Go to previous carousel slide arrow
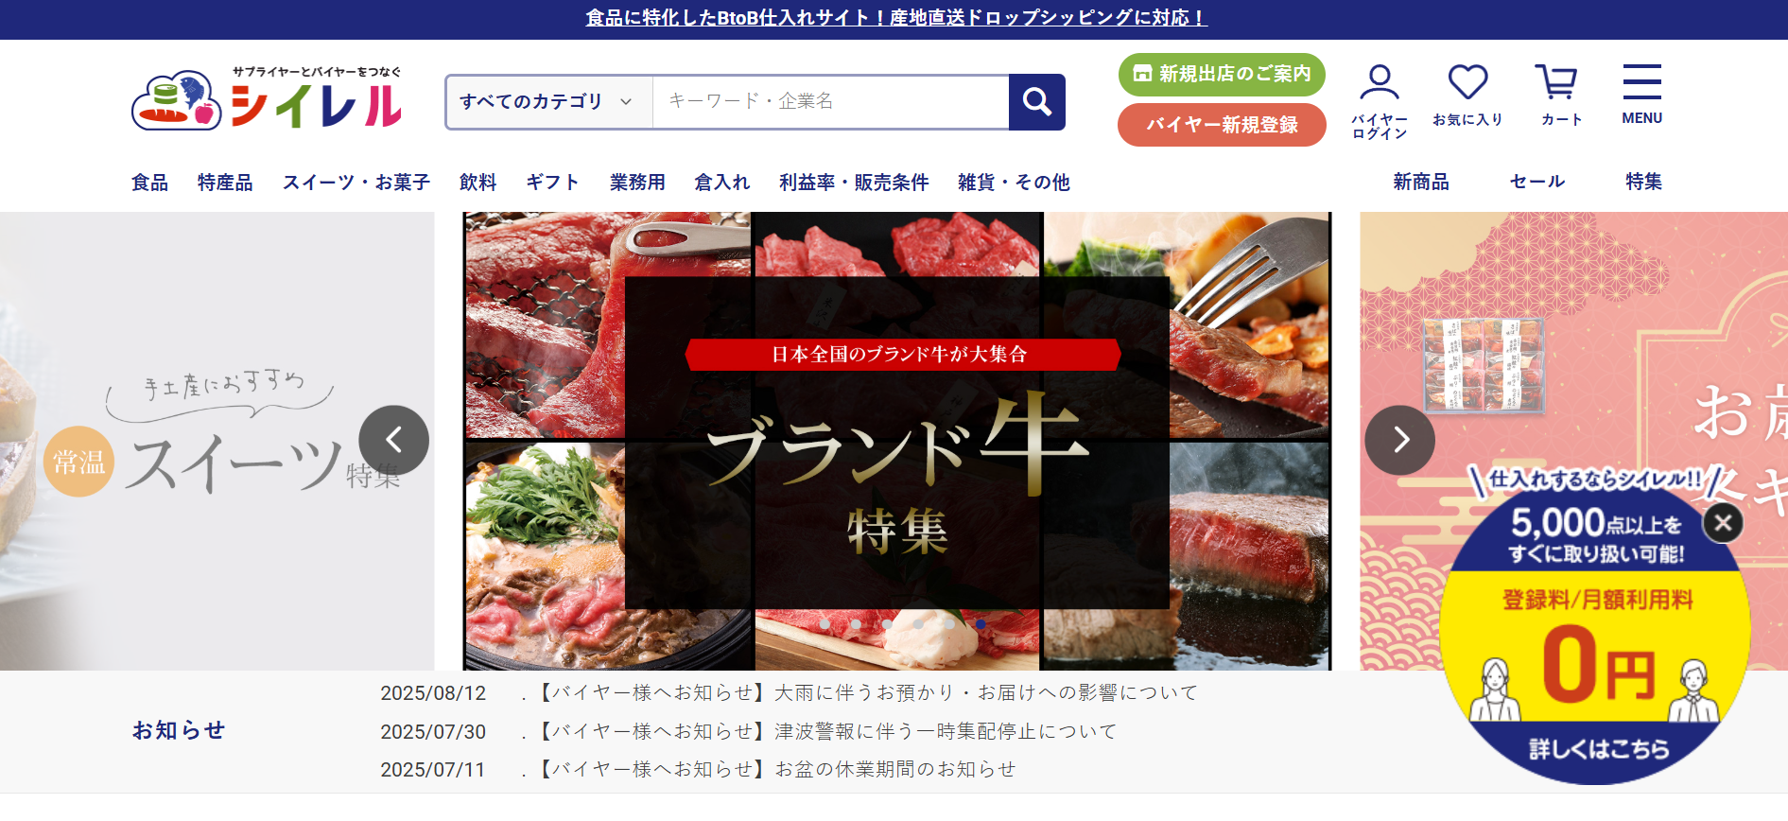This screenshot has width=1788, height=821. click(393, 440)
